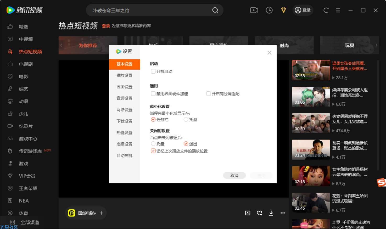Uncheck 记忆上次播放文件的播放位置

[153, 151]
